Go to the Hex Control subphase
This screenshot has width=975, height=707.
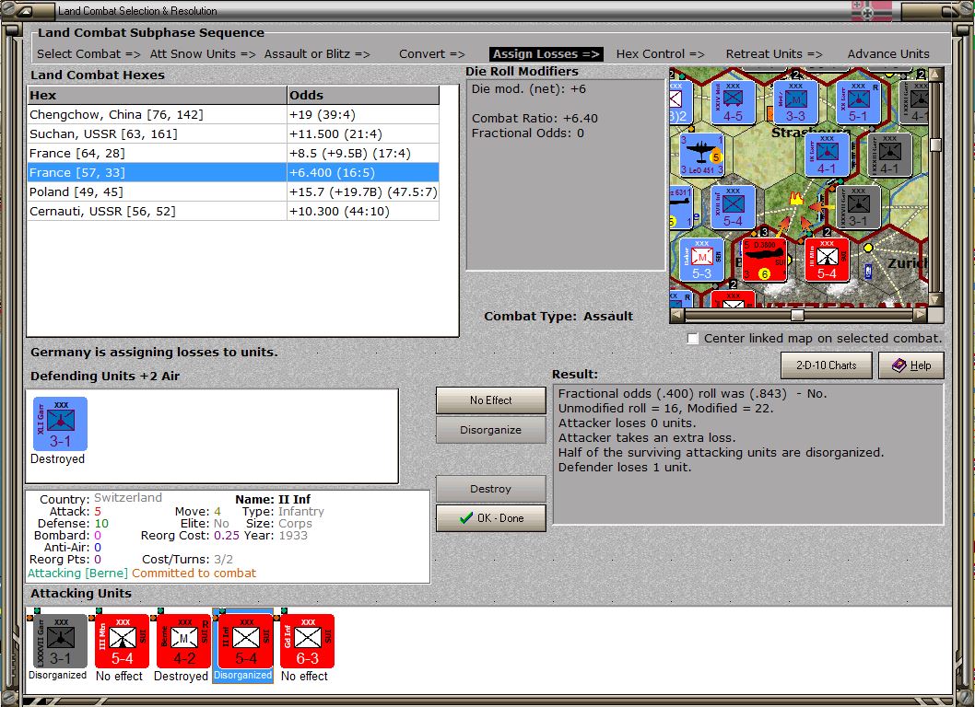pyautogui.click(x=660, y=54)
